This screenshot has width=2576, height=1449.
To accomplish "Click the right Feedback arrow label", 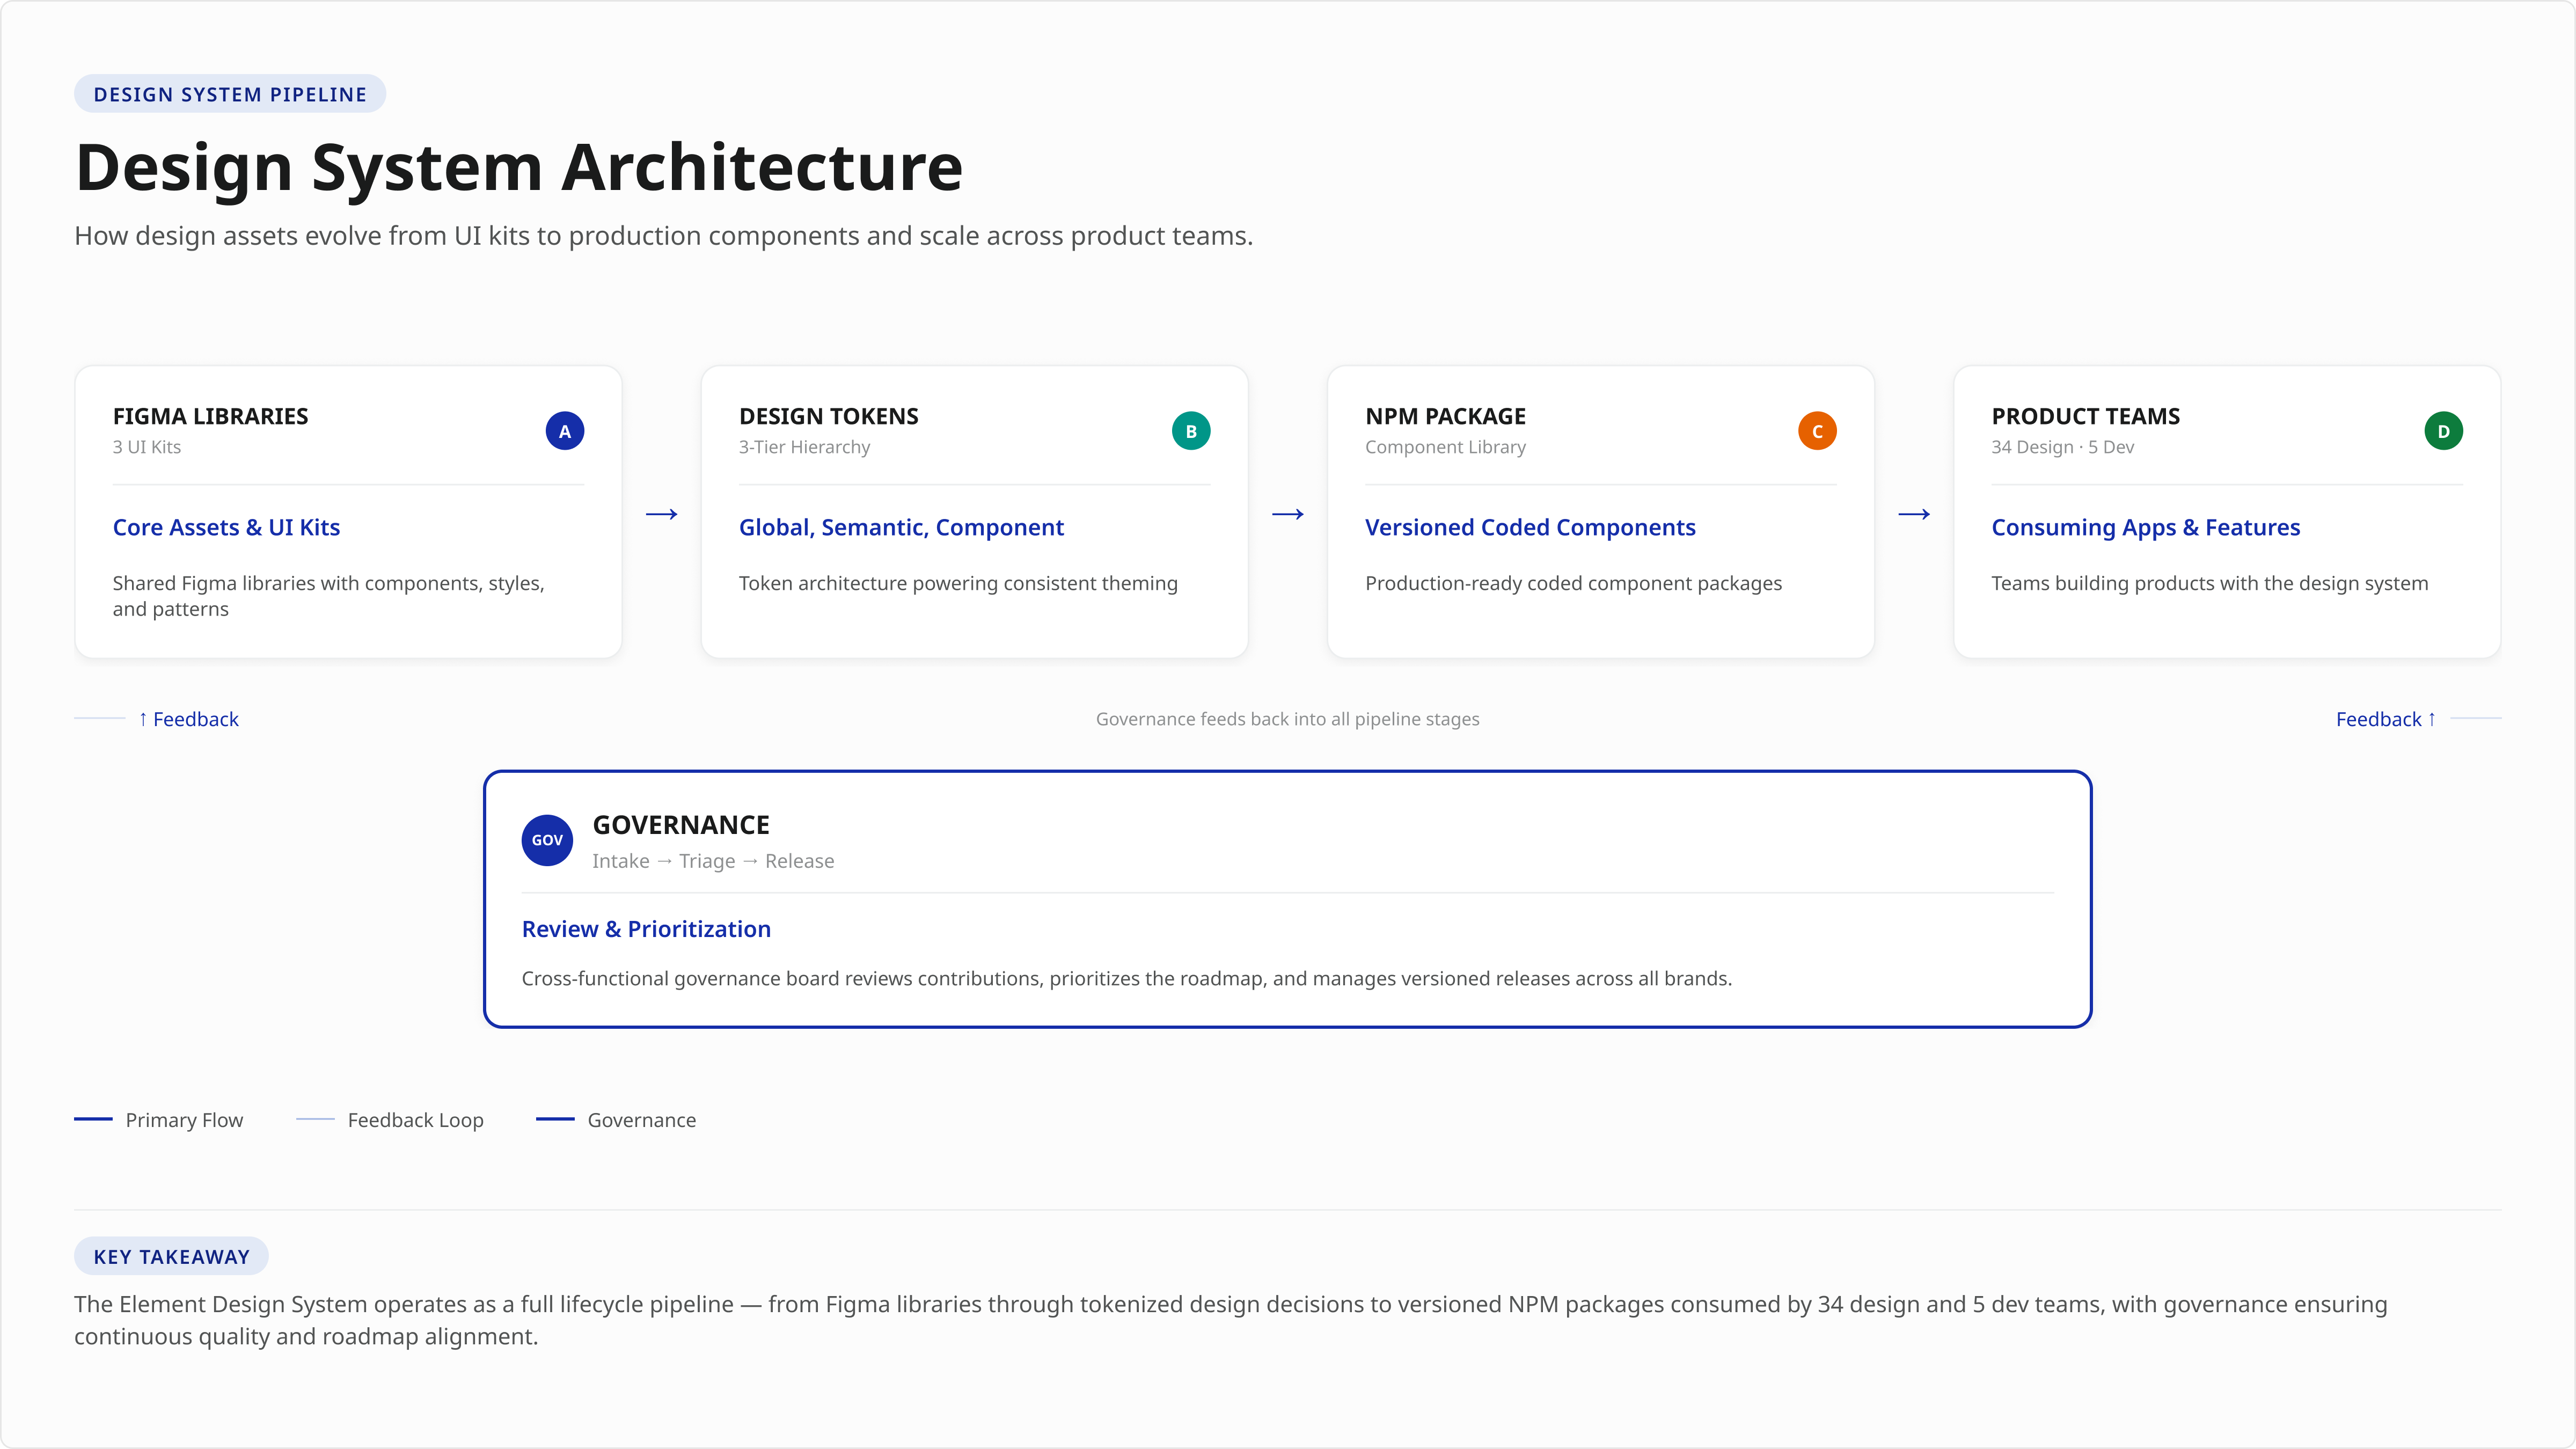I will tap(2385, 718).
